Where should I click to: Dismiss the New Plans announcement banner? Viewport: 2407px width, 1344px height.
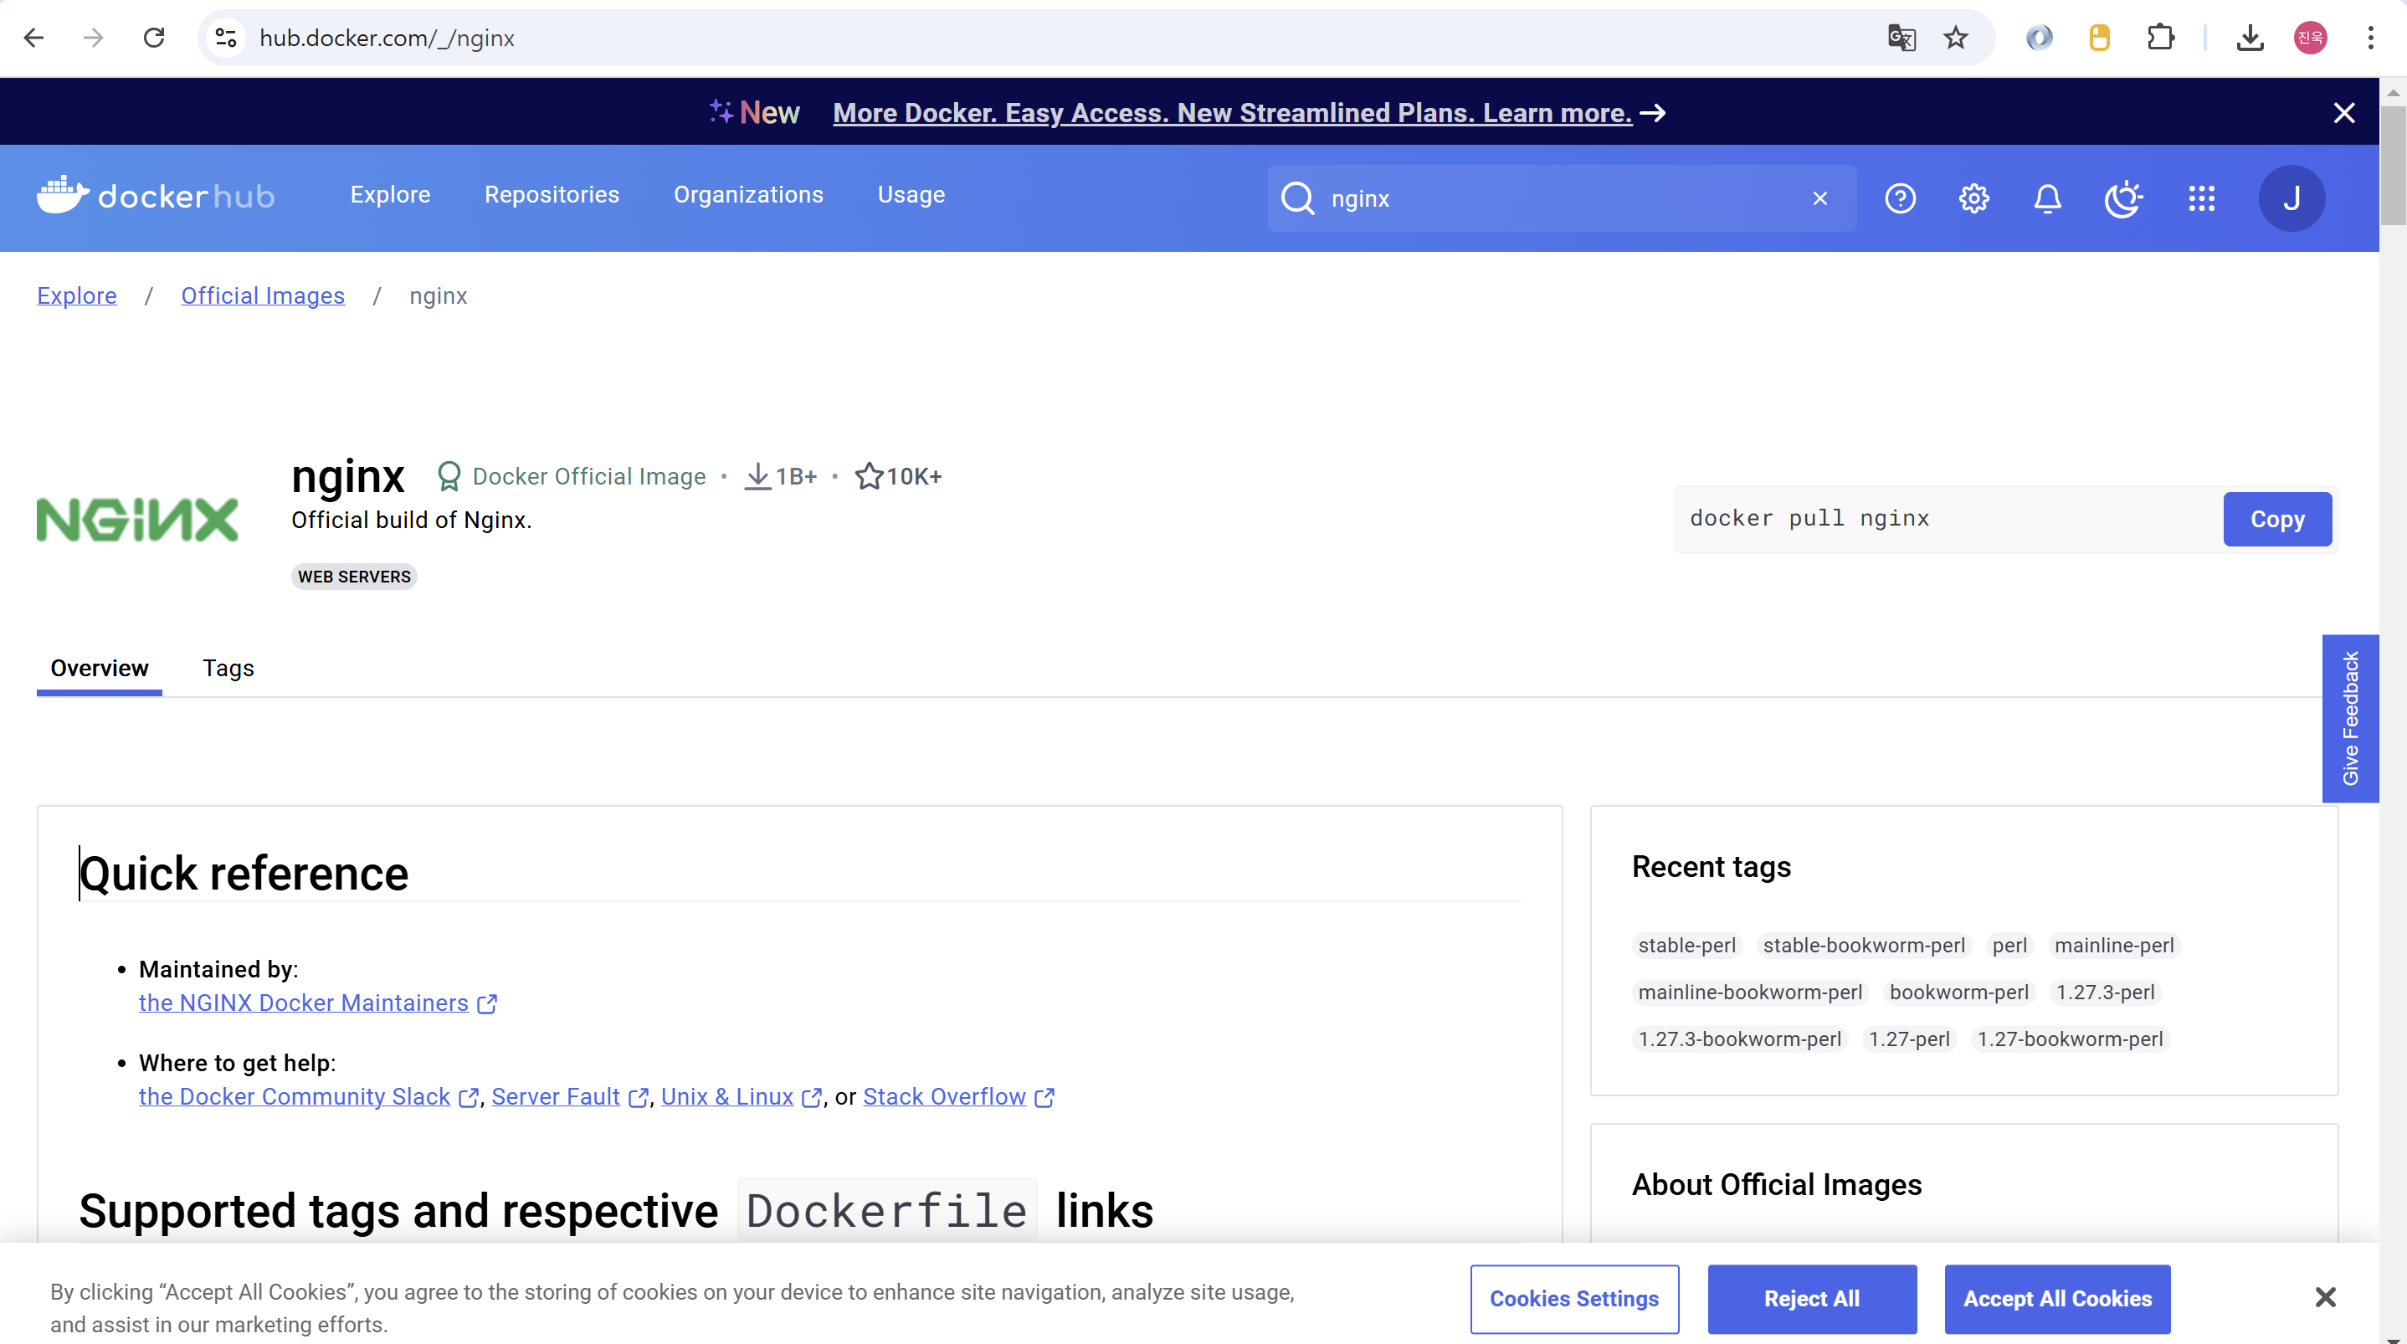pos(2343,113)
